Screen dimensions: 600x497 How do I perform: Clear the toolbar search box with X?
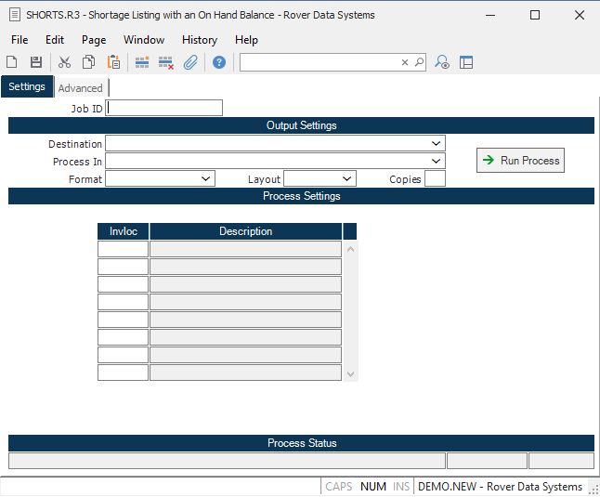(405, 62)
